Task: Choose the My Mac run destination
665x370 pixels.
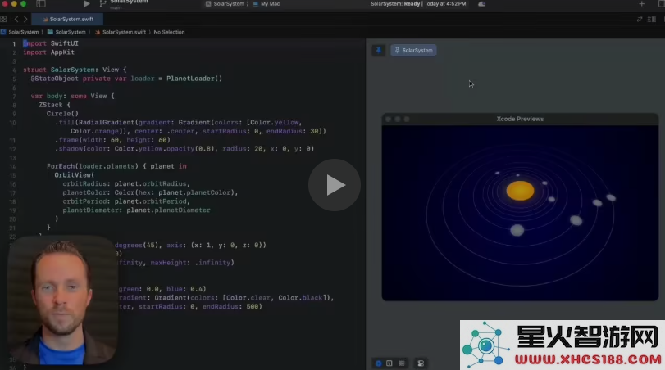Action: 266,4
